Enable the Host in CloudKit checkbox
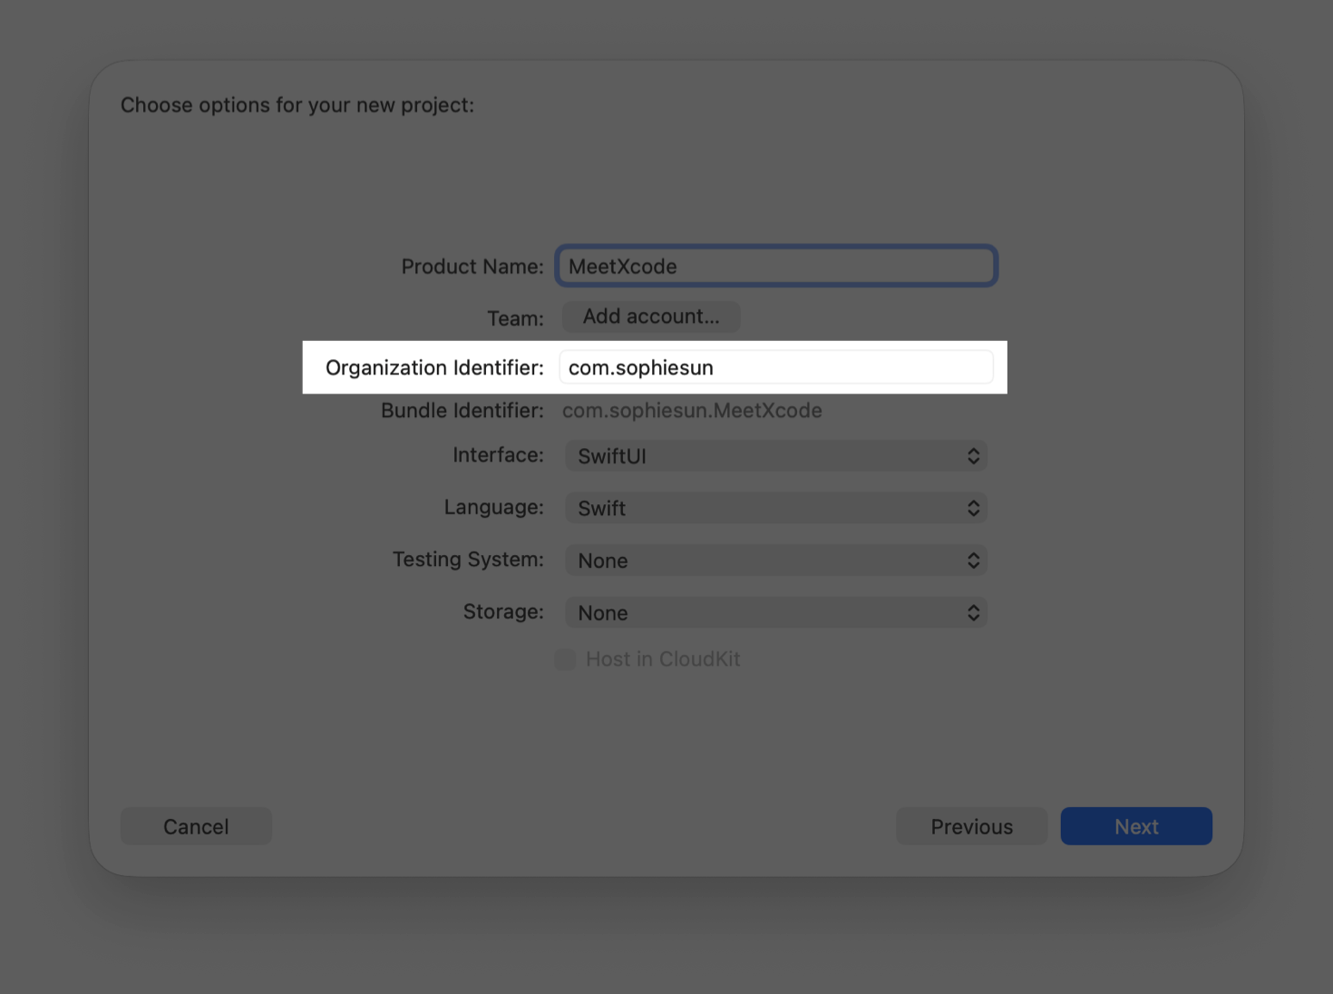 (x=565, y=659)
